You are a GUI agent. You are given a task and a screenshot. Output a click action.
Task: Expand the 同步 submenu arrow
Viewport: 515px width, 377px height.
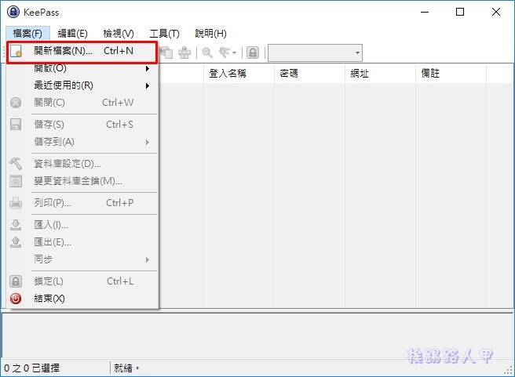click(x=148, y=259)
